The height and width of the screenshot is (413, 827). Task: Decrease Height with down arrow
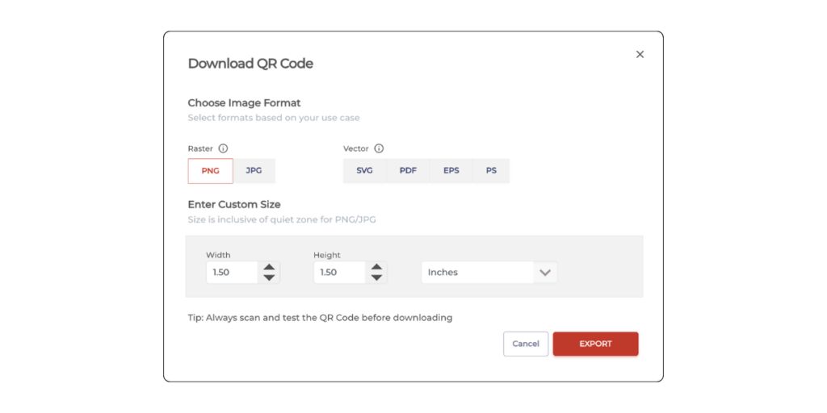coord(376,277)
